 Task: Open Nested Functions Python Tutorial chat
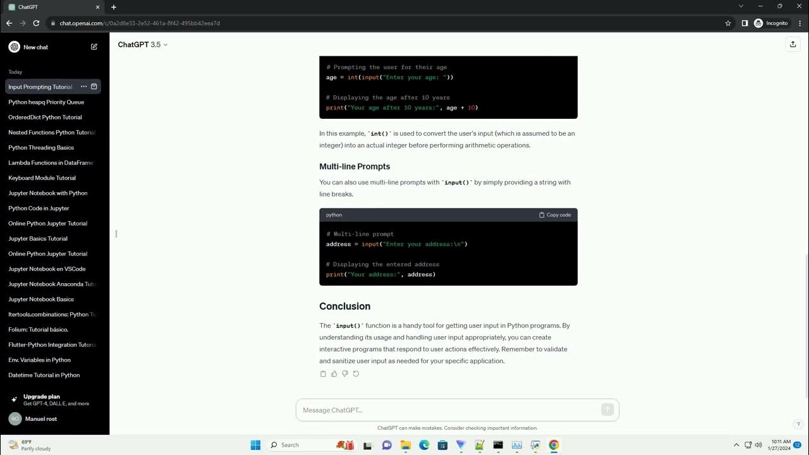coord(53,132)
